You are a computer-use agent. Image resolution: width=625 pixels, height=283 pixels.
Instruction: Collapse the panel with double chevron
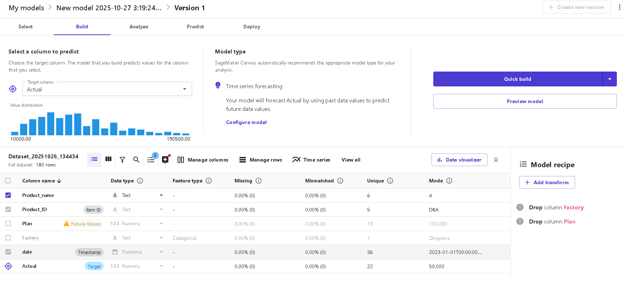pyautogui.click(x=496, y=160)
